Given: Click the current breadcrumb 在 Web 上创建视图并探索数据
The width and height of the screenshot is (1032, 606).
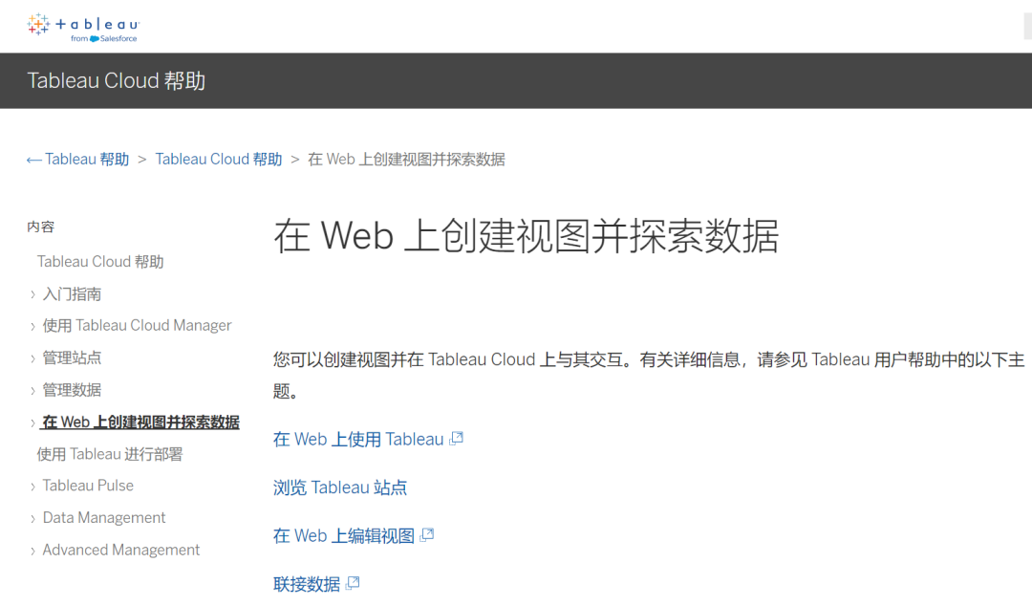Looking at the screenshot, I should 406,160.
